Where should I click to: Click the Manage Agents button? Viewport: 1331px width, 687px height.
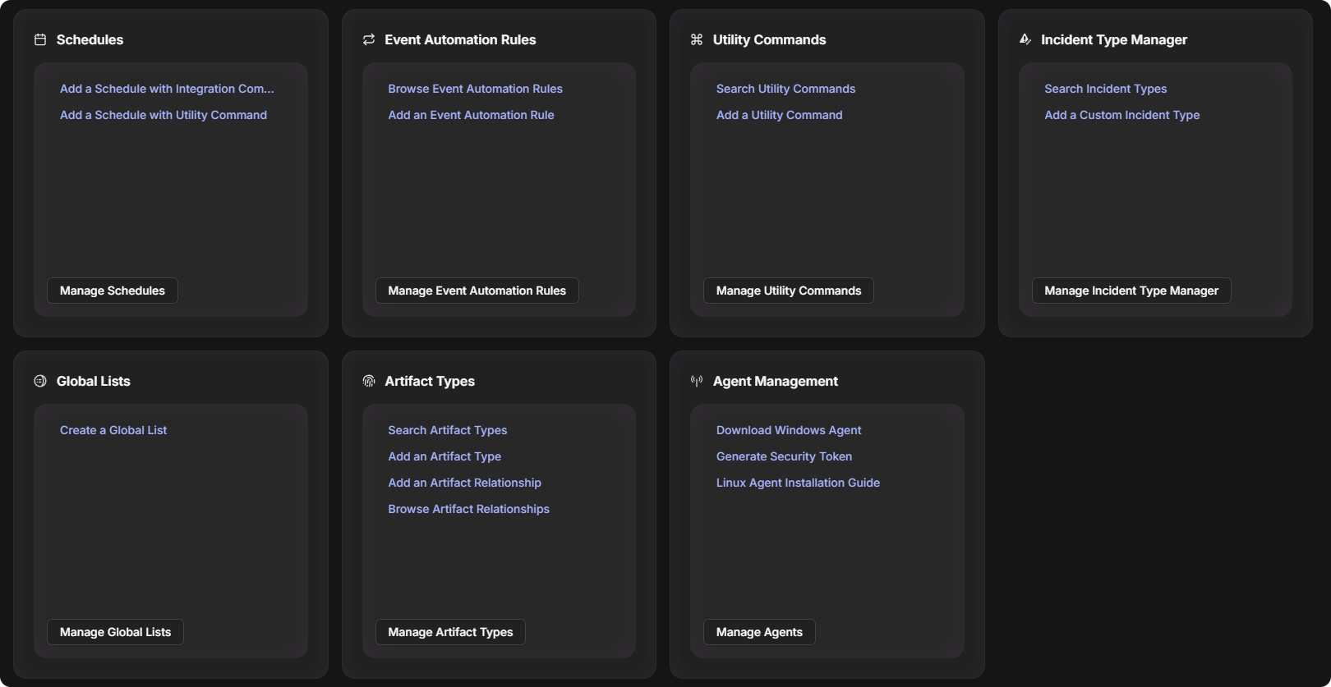tap(760, 632)
